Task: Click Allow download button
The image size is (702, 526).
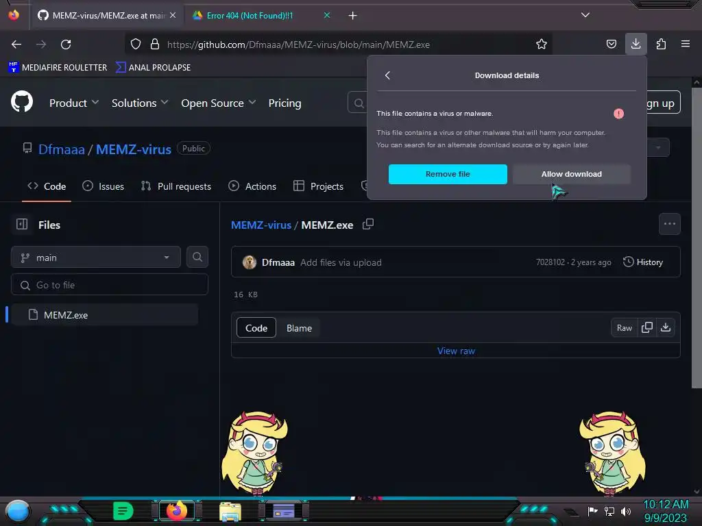Action: click(571, 174)
